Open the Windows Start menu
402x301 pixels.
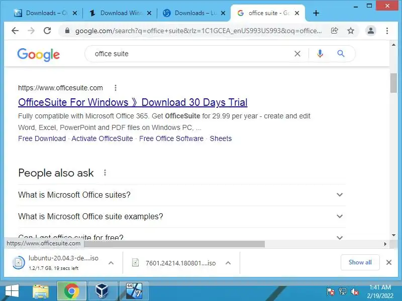point(12,291)
